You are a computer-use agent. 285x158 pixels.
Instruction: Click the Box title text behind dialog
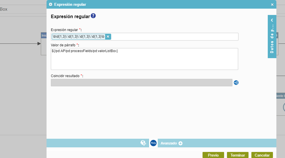point(4,9)
